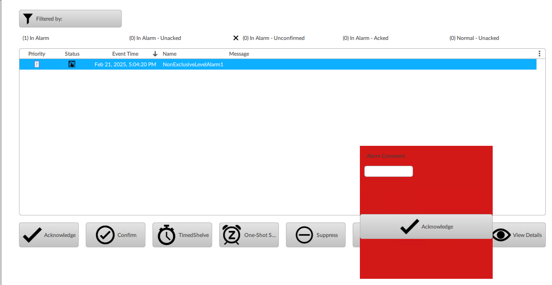
Task: Click the (1) In Alarm filter label
Action: coord(36,38)
